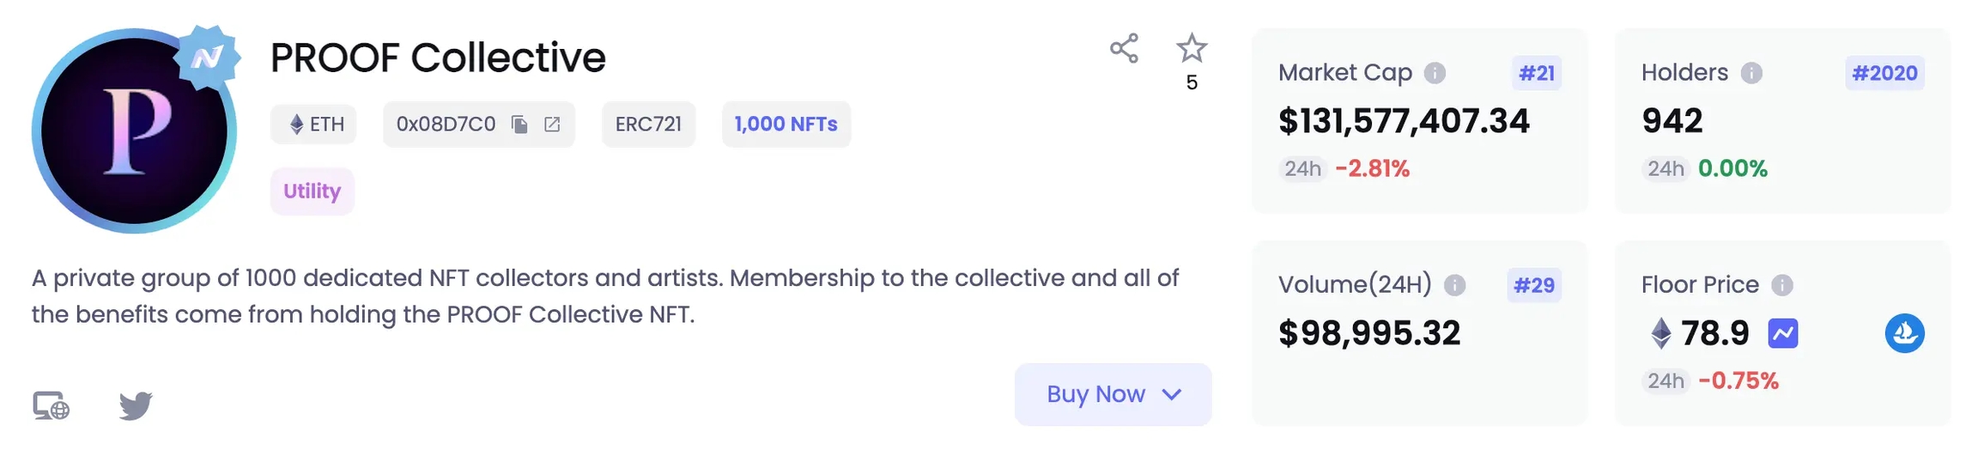The width and height of the screenshot is (1978, 456).
Task: Click the ETH chain tag
Action: [314, 125]
